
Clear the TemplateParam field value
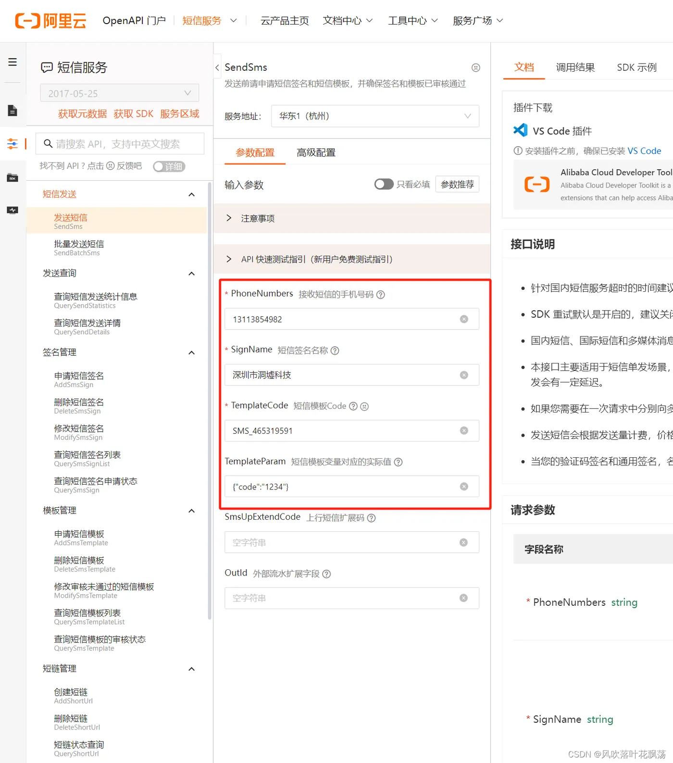(464, 487)
